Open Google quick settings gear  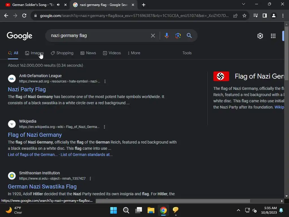tap(260, 36)
